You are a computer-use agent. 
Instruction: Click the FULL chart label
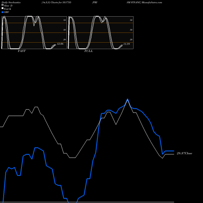point(89,51)
